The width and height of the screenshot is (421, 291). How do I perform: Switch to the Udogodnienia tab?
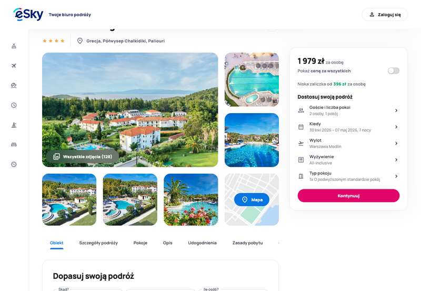202,243
